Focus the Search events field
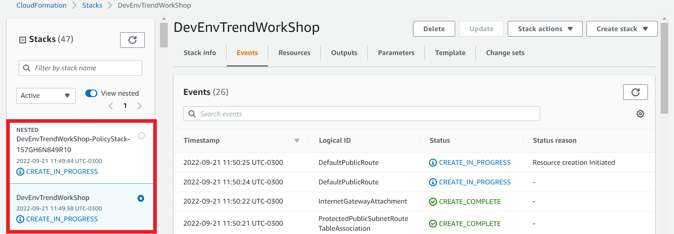This screenshot has height=234, width=674. tap(361, 114)
